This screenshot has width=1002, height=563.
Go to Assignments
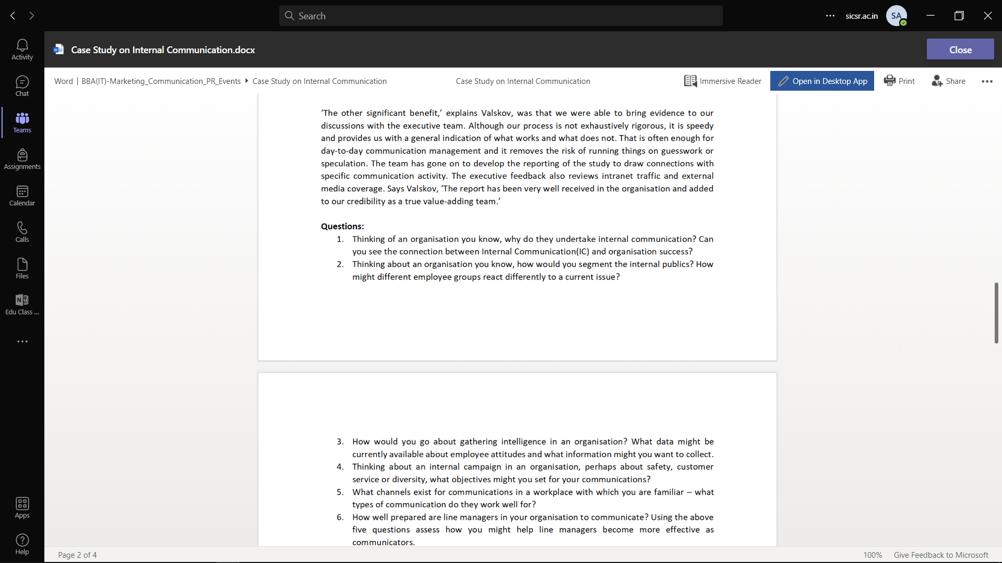coord(22,158)
